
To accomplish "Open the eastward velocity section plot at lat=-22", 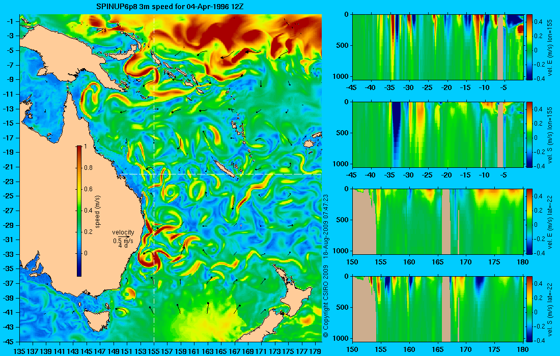I will point(438,222).
